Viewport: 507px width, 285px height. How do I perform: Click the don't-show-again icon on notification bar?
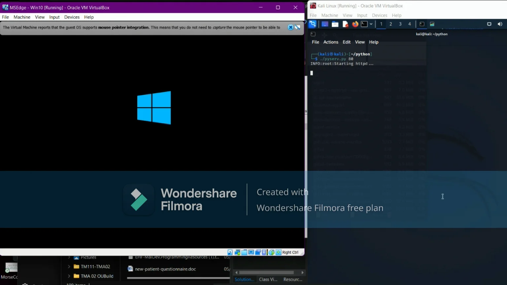point(298,27)
